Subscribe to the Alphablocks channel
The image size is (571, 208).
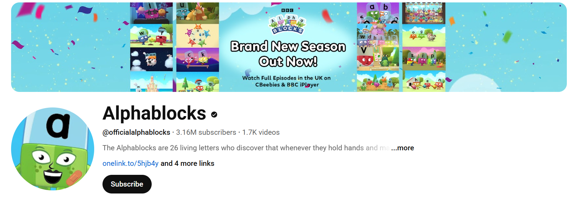(x=127, y=184)
